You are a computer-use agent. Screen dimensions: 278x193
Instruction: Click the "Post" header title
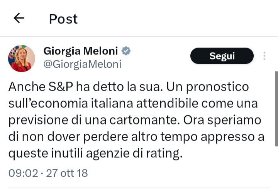point(63,19)
